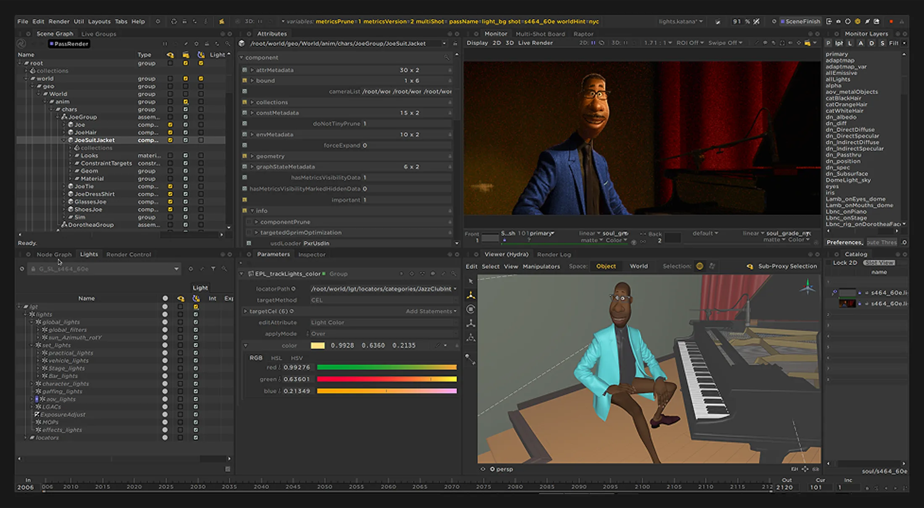924x508 pixels.
Task: Collapse the info attribute group
Action: (x=252, y=211)
